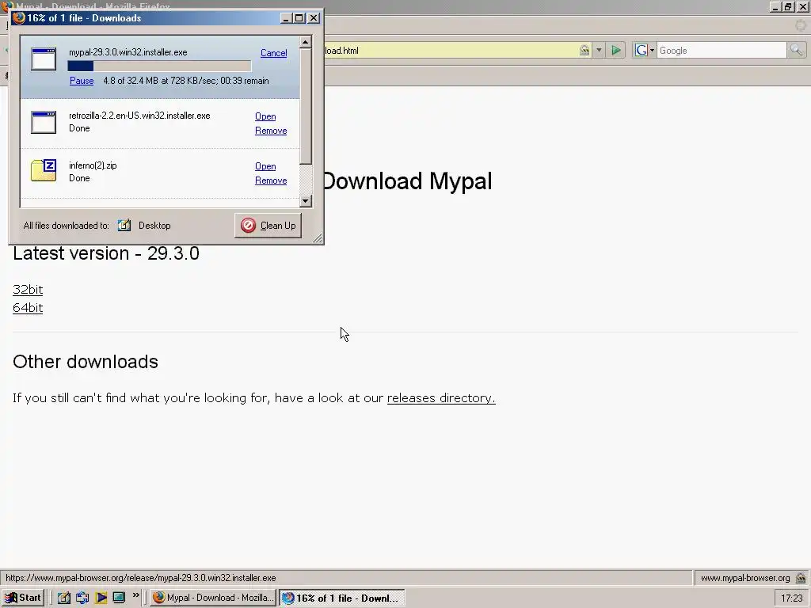This screenshot has width=811, height=608.
Task: Click the downloads list scroll up arrow
Action: pos(306,42)
